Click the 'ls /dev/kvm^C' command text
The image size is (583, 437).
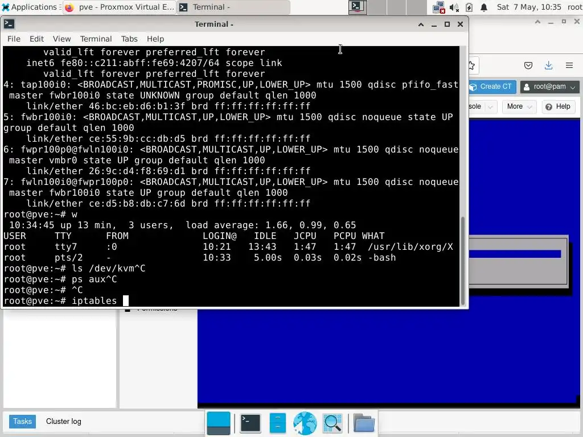coord(109,269)
